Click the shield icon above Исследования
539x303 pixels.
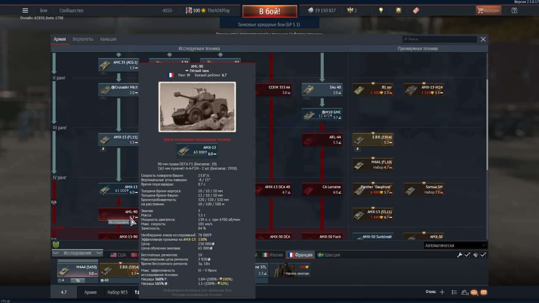tap(56, 245)
